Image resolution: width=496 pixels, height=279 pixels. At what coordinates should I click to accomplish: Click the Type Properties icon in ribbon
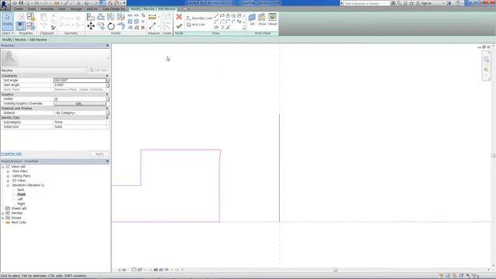21,17
